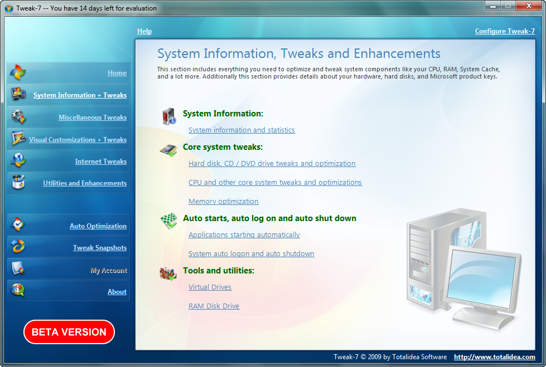Select System Information + Tweaks menu item
Viewport: 546px width, 367px height.
click(80, 95)
